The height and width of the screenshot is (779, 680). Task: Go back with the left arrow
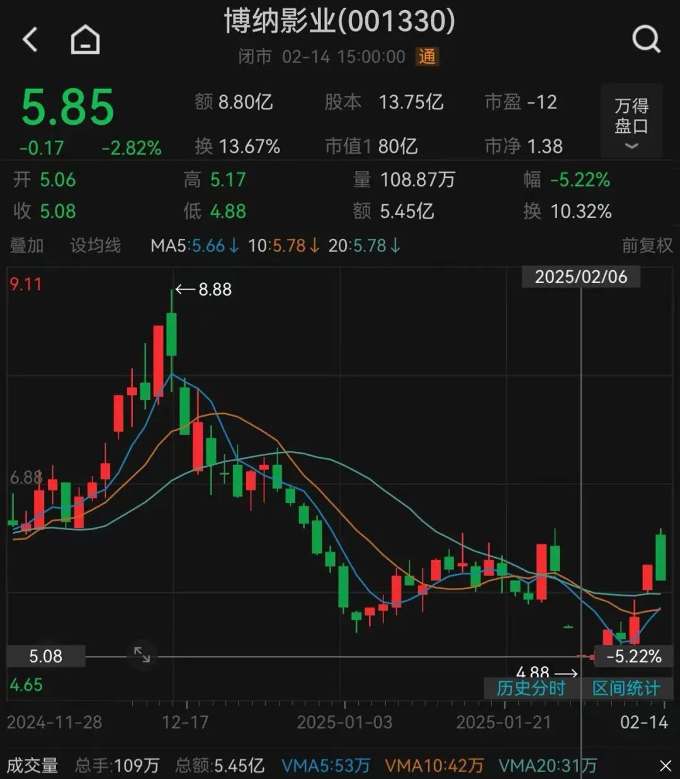(x=30, y=39)
